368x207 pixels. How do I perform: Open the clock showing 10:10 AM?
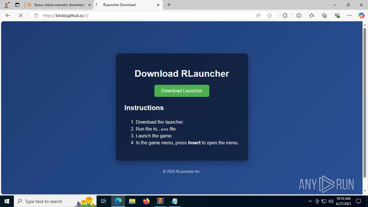[344, 201]
